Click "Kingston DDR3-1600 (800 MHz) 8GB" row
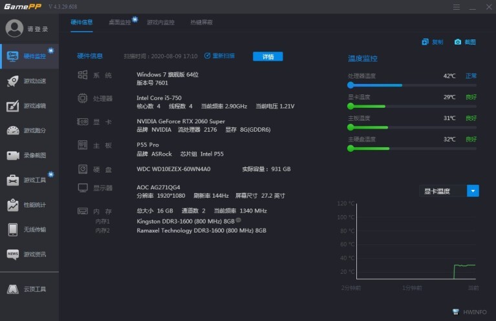Screen dimensions: 496x321 pyautogui.click(x=186, y=222)
